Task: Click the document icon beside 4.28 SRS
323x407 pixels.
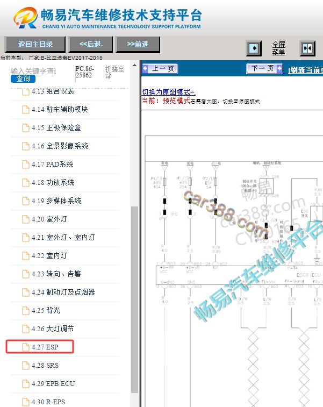Action: point(26,366)
